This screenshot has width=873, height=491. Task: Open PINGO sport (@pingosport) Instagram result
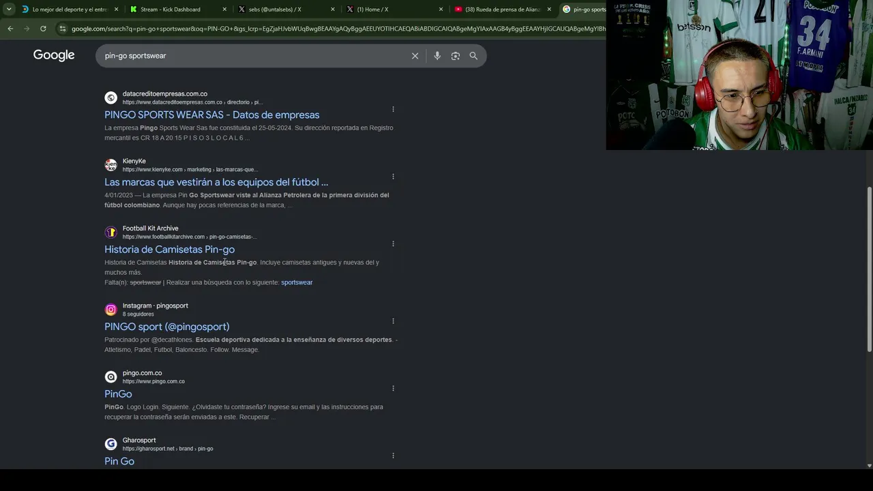click(166, 327)
